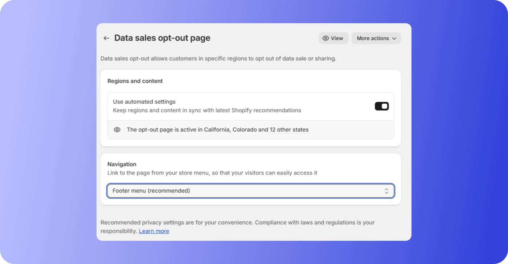Click the downward chevron on More actions
This screenshot has height=264, width=508.
[394, 38]
